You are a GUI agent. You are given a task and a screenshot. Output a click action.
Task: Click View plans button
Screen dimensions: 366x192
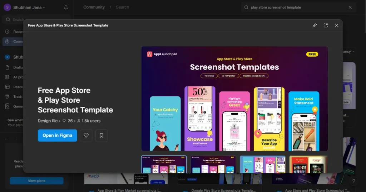point(37,181)
